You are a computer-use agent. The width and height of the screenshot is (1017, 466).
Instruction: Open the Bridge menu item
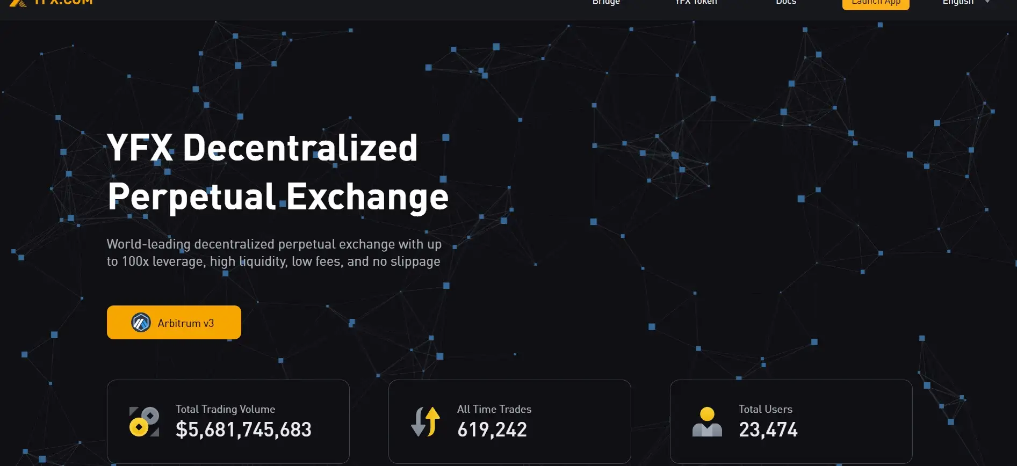(x=606, y=3)
